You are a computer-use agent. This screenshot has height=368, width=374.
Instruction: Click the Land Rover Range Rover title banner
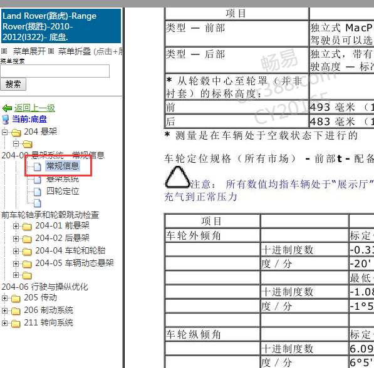[x=61, y=26]
